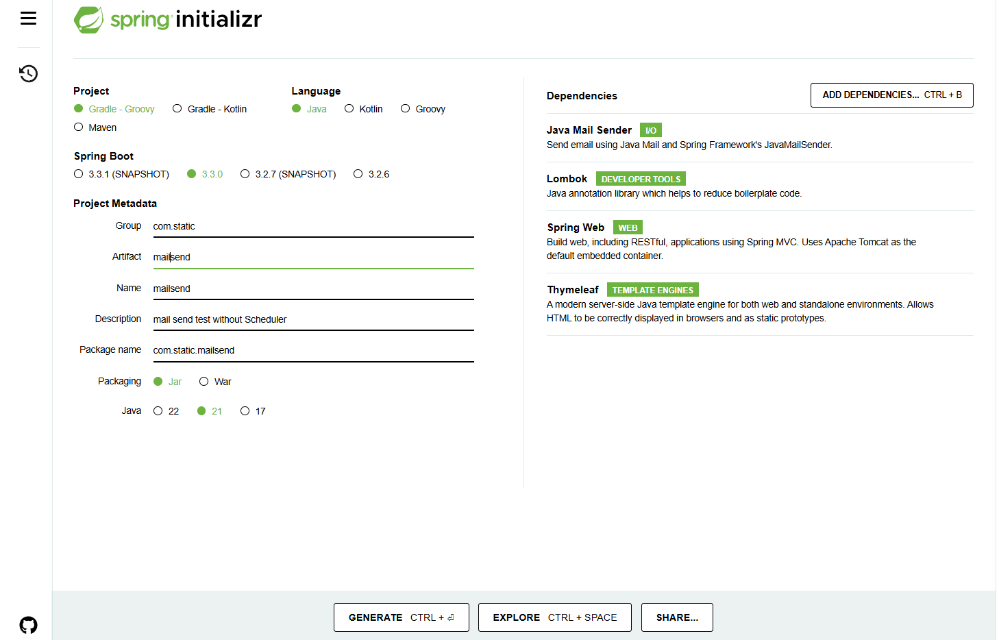
Task: Select Spring Boot 3.3.0
Action: (x=205, y=174)
